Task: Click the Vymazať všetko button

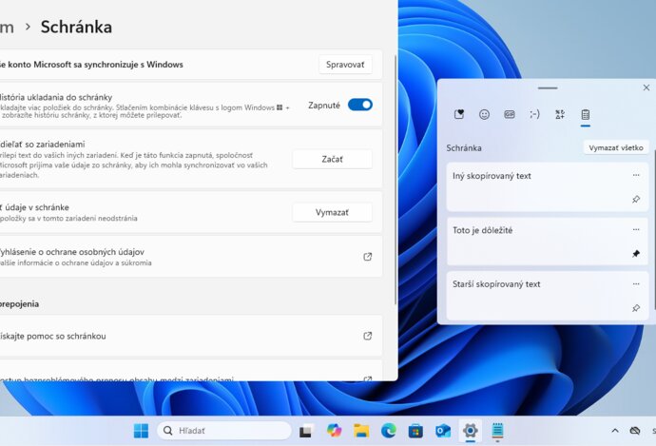Action: 616,147
